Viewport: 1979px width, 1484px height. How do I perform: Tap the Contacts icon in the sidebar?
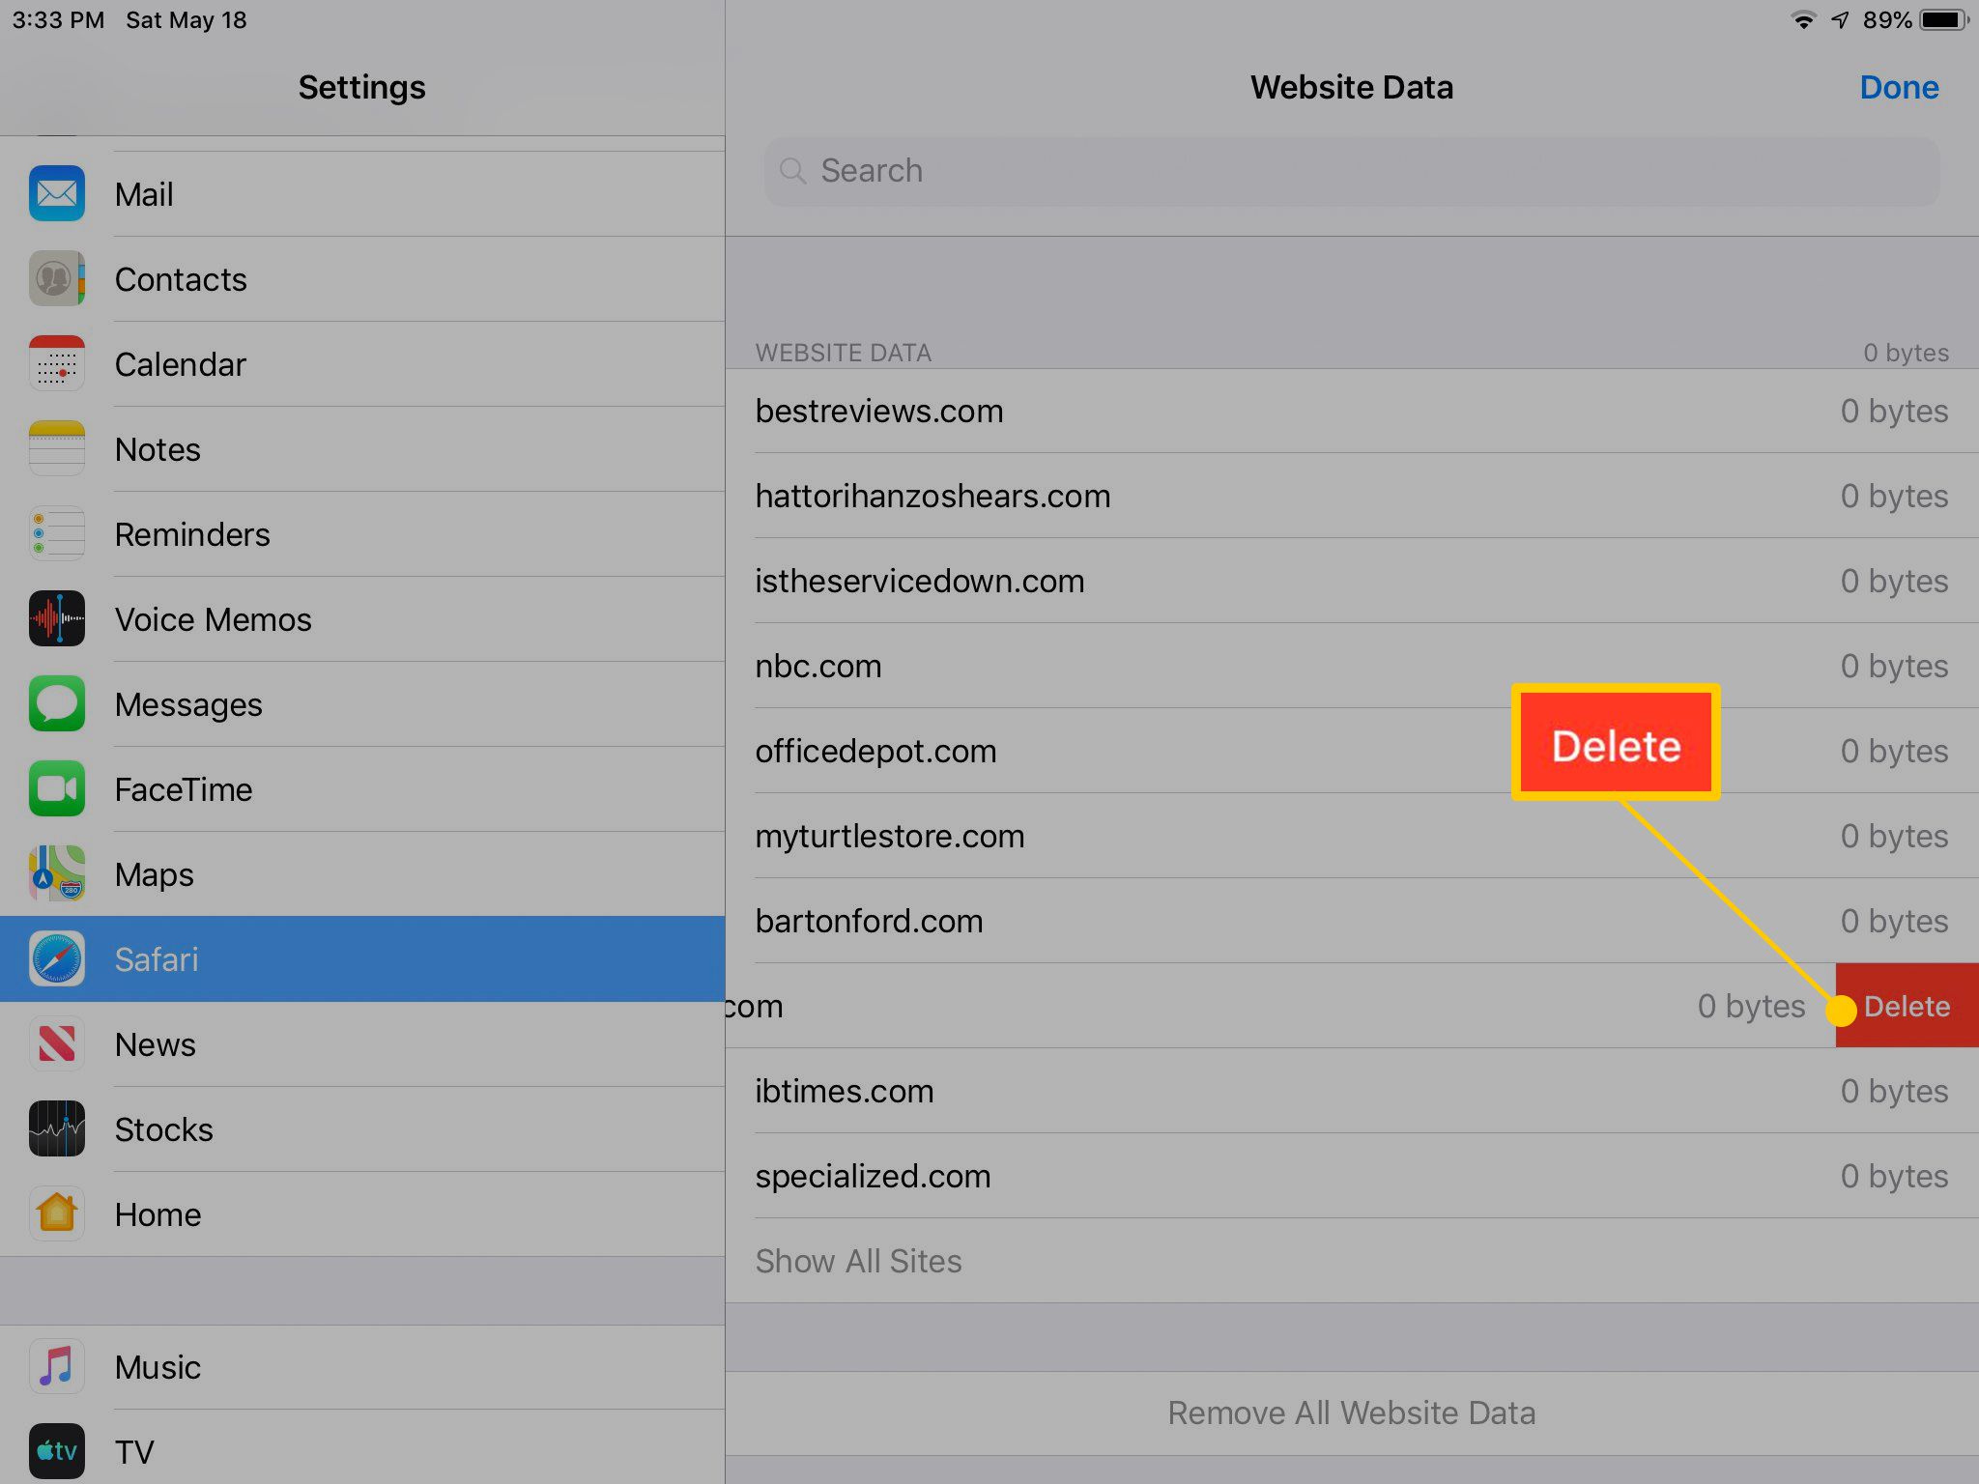point(57,279)
